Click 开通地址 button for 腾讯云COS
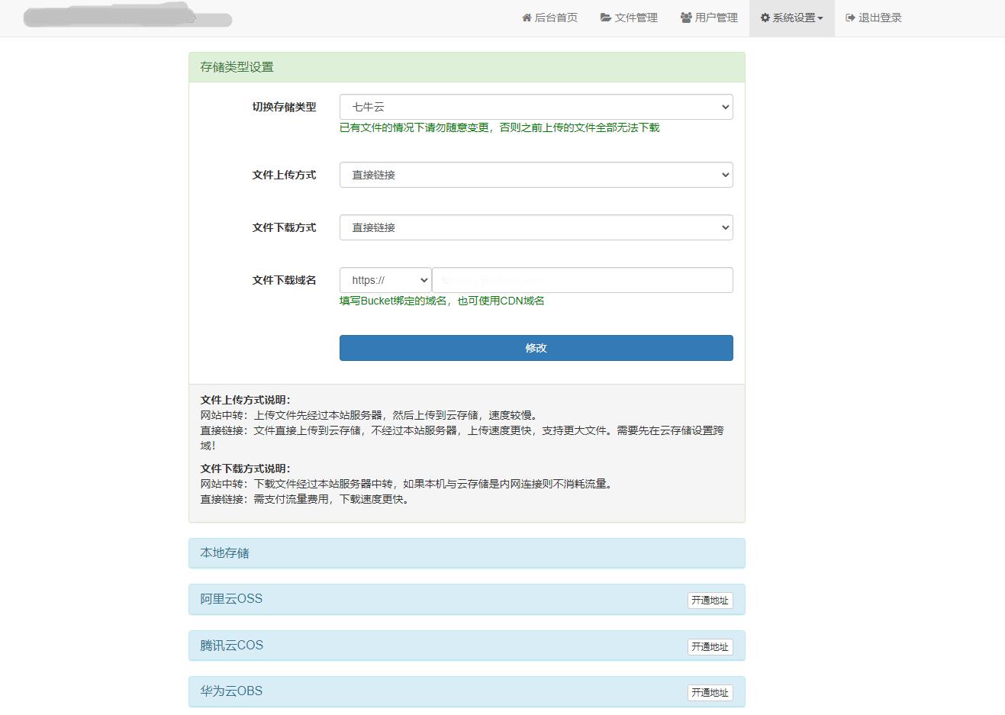 710,647
